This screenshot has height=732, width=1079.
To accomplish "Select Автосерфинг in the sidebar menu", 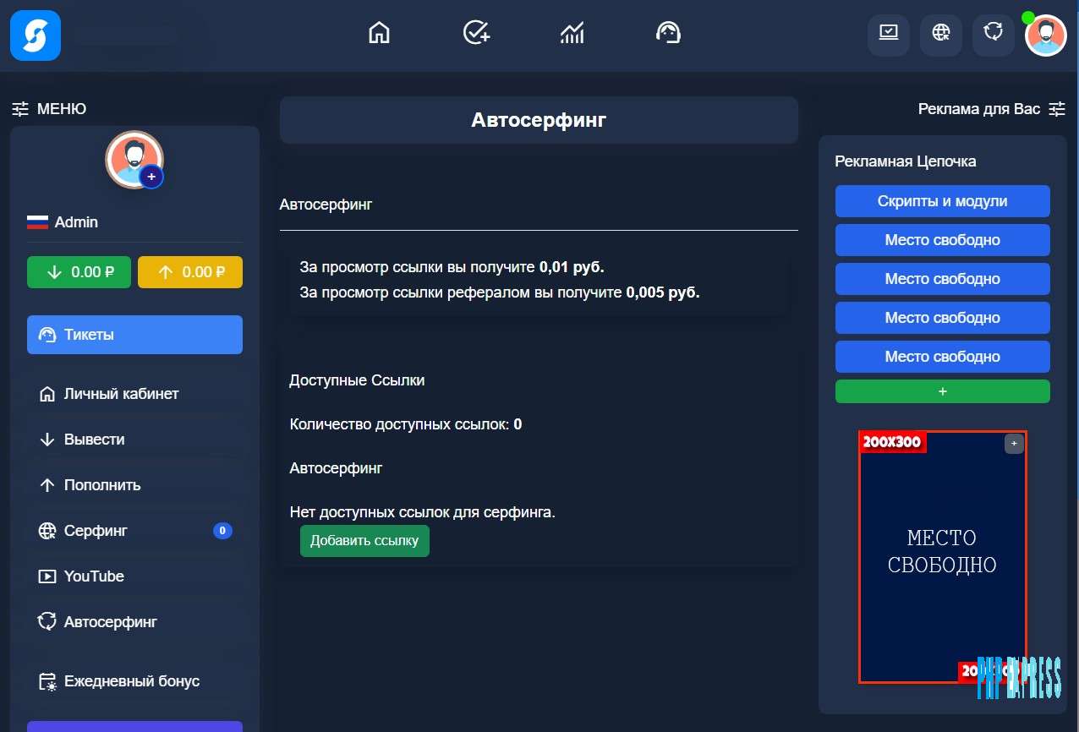I will [x=134, y=622].
